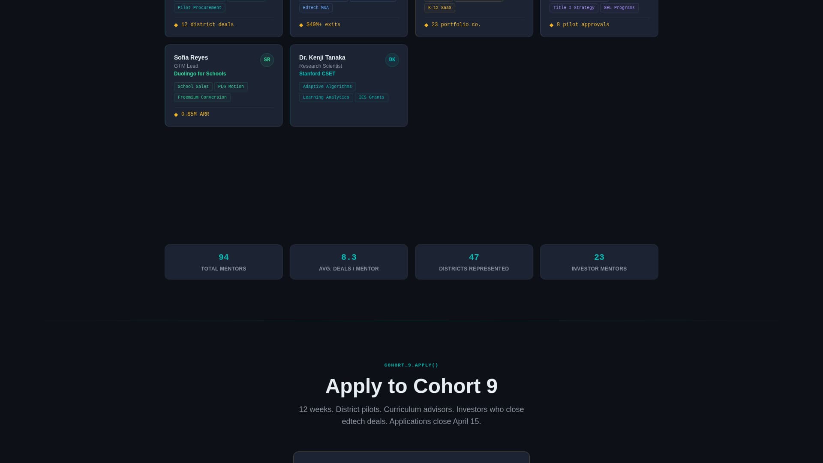Click the 47 Districts Represented stat card
Viewport: 823px width, 463px height.
[474, 262]
